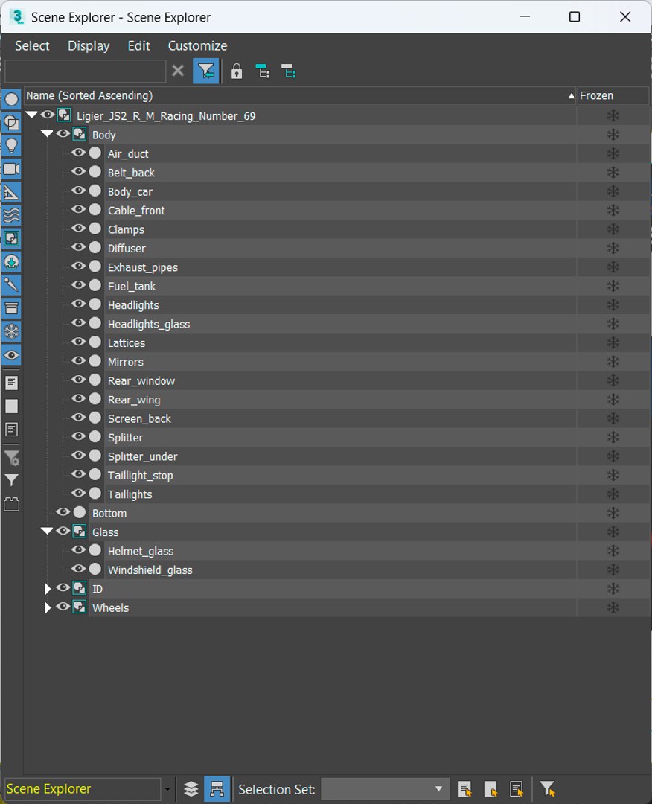Click third selection set icon at bottom
The width and height of the screenshot is (652, 804).
pyautogui.click(x=517, y=788)
